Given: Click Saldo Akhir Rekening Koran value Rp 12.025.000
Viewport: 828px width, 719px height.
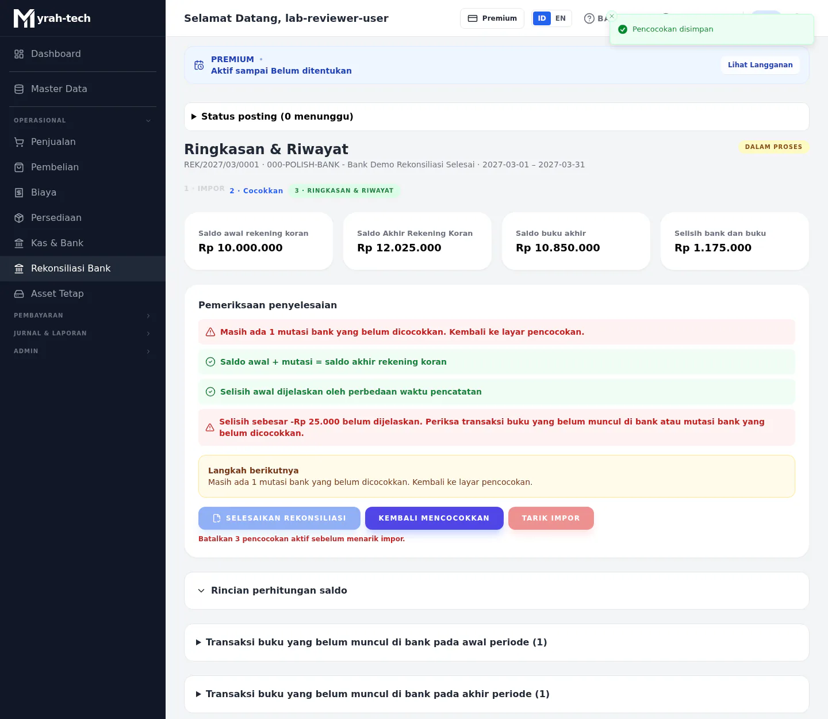Looking at the screenshot, I should click(399, 248).
